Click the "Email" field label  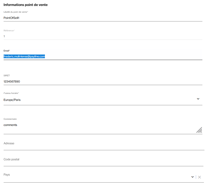(x=6, y=51)
